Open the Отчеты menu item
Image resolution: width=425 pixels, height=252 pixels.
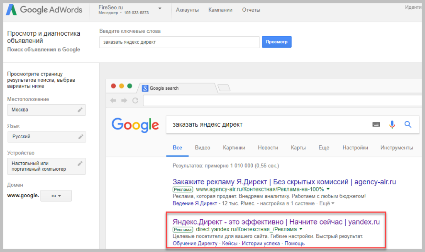251,10
